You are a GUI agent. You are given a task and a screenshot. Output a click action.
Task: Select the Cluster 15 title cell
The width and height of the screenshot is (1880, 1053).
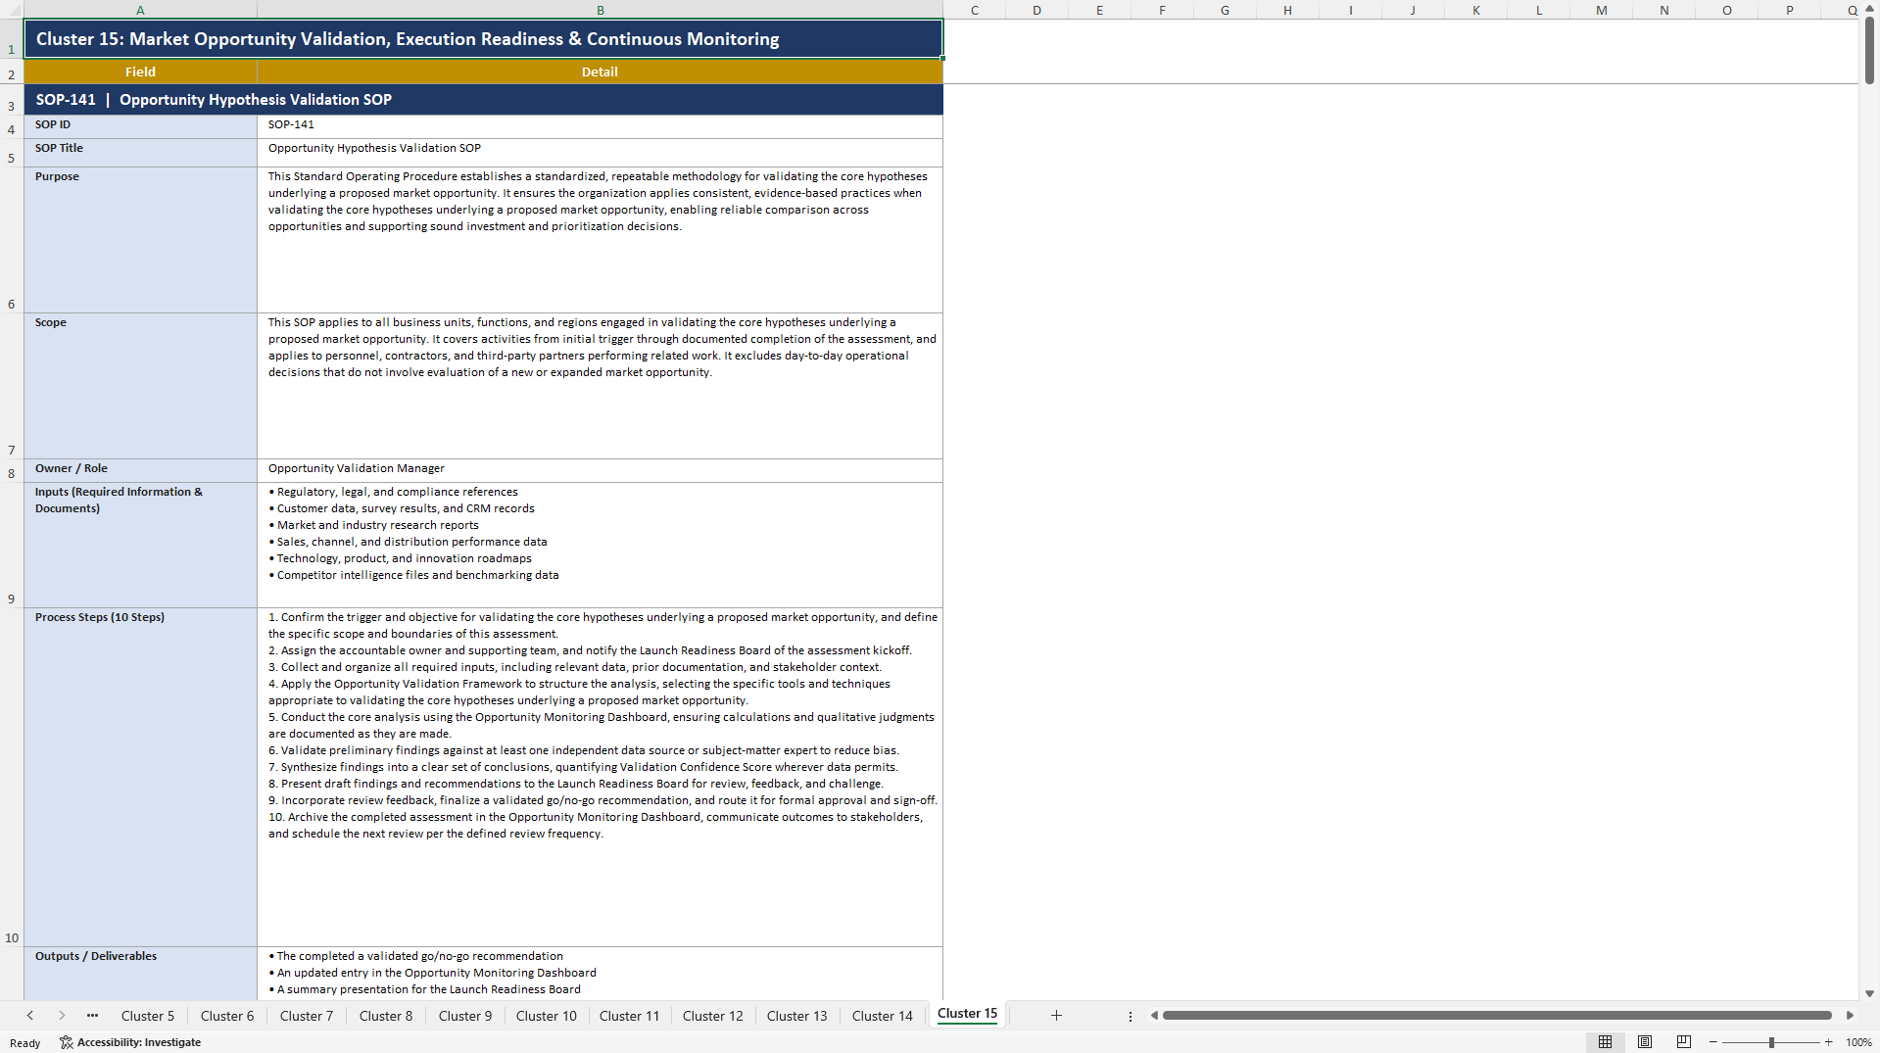(x=483, y=39)
